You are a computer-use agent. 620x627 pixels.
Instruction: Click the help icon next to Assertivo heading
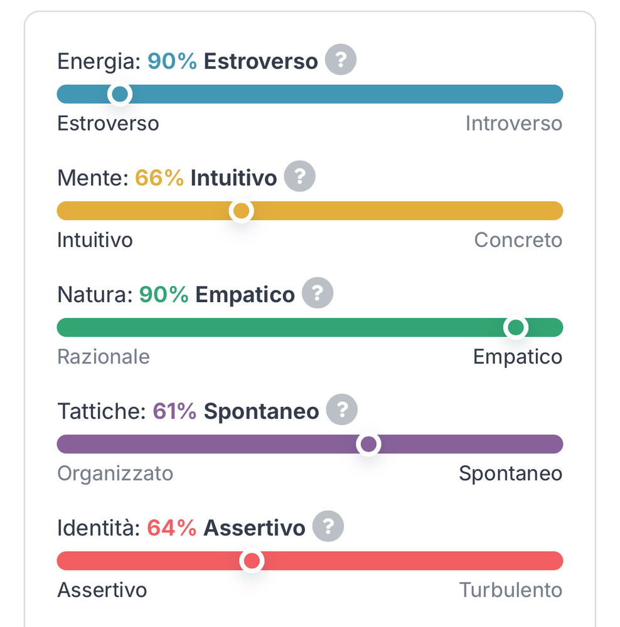pos(328,527)
